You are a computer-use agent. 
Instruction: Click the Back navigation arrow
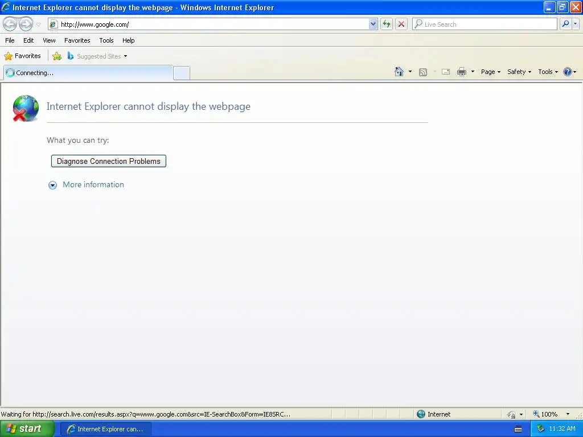[10, 24]
